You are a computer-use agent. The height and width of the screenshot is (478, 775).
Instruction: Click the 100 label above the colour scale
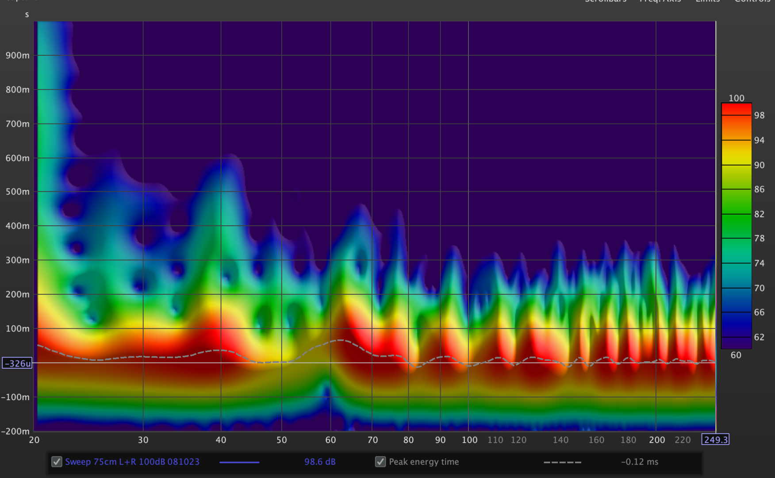[x=737, y=98]
